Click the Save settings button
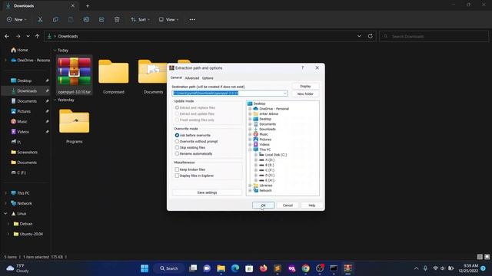The image size is (492, 276). (207, 192)
